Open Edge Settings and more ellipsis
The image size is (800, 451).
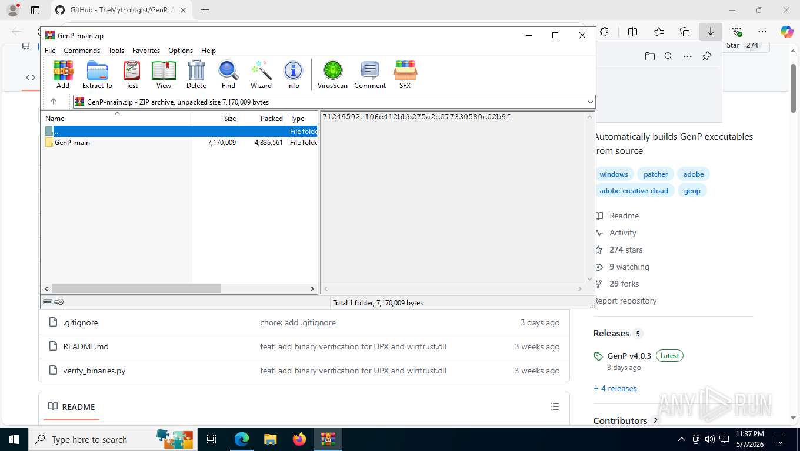coord(762,32)
